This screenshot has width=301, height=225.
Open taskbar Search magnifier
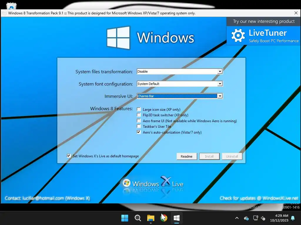[x=138, y=218]
